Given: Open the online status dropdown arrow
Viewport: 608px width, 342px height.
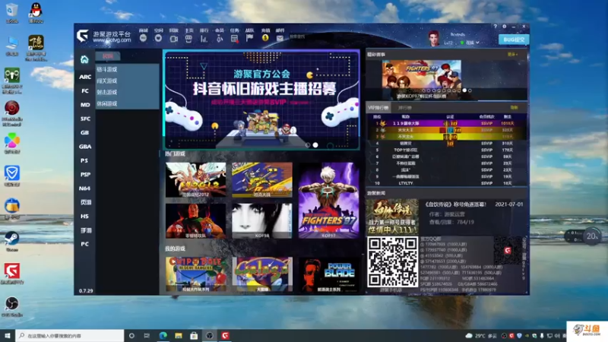Looking at the screenshot, I should [477, 43].
